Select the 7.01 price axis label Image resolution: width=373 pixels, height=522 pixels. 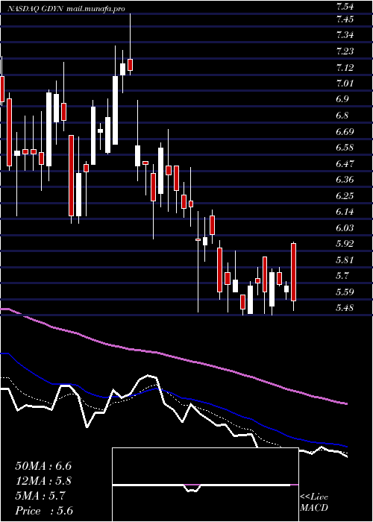(x=345, y=84)
